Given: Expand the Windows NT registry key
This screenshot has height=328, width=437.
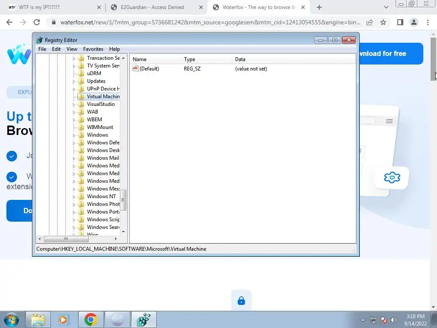Looking at the screenshot, I should pos(74,197).
